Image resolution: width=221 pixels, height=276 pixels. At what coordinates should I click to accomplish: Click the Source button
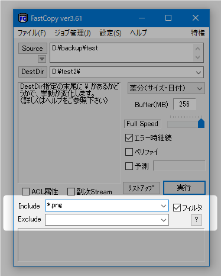pos(32,49)
